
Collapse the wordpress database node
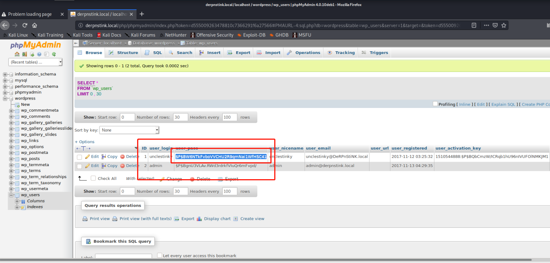pos(5,98)
